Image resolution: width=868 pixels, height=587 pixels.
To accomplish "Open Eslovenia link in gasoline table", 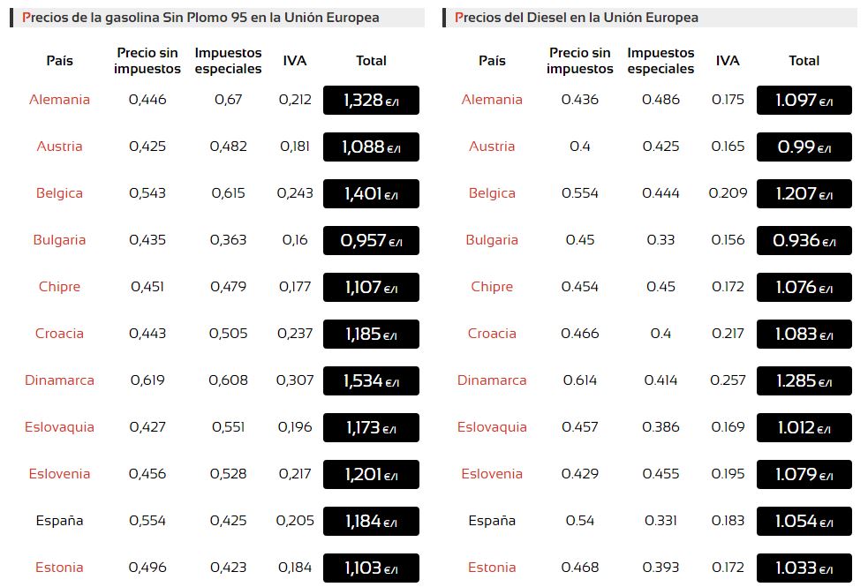I will pyautogui.click(x=59, y=474).
